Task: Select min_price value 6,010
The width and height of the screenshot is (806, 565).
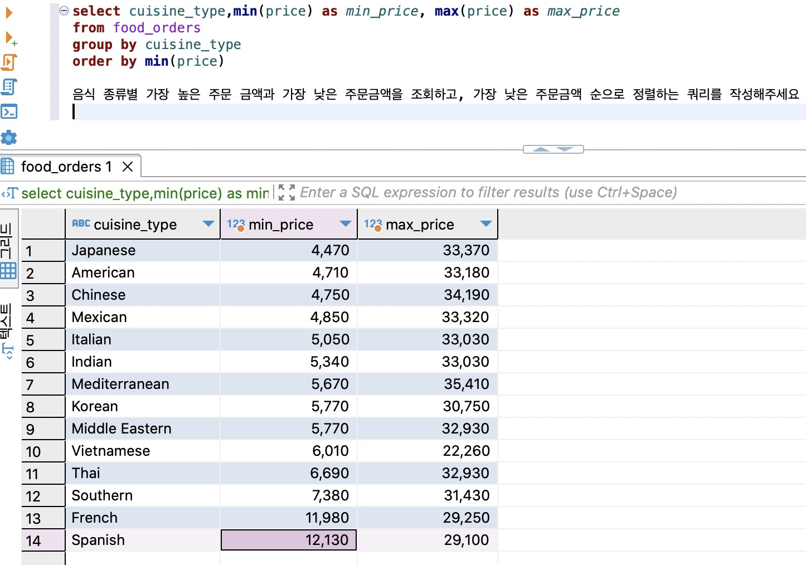Action: pyautogui.click(x=289, y=451)
